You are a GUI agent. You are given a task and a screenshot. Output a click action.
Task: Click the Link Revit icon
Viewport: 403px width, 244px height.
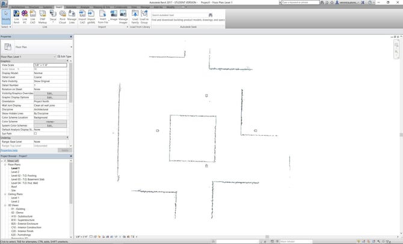[17, 19]
